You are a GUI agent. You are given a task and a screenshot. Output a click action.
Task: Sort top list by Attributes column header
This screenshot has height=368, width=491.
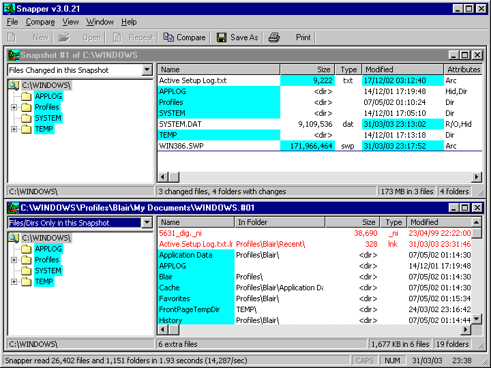(463, 70)
